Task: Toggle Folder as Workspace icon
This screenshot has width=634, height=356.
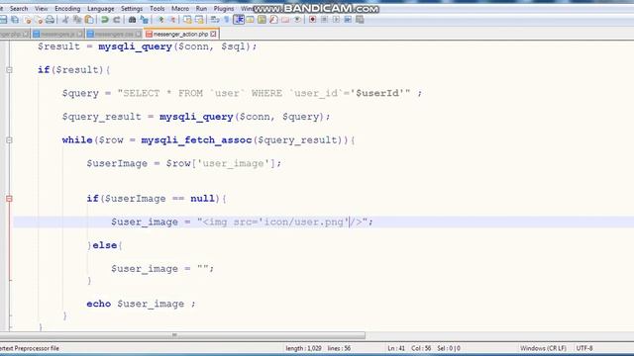Action: pos(285,20)
